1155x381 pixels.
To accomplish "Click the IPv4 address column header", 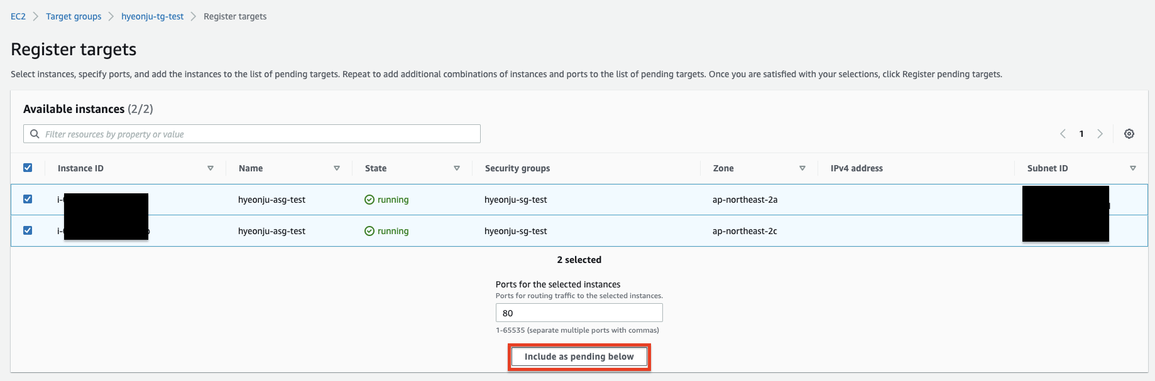I will click(857, 168).
